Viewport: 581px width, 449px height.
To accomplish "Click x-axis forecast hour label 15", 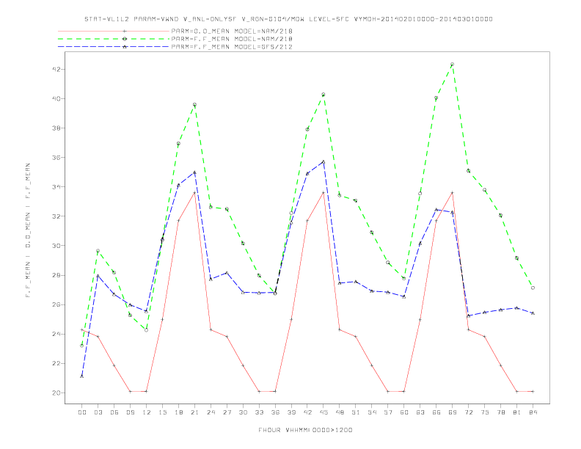I will 162,412.
